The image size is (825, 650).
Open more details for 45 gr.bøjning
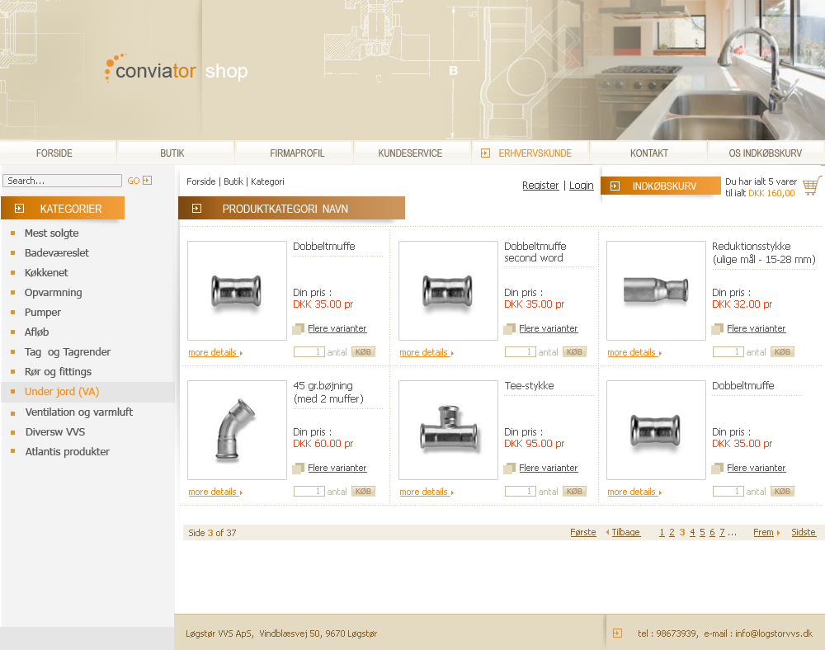point(213,491)
